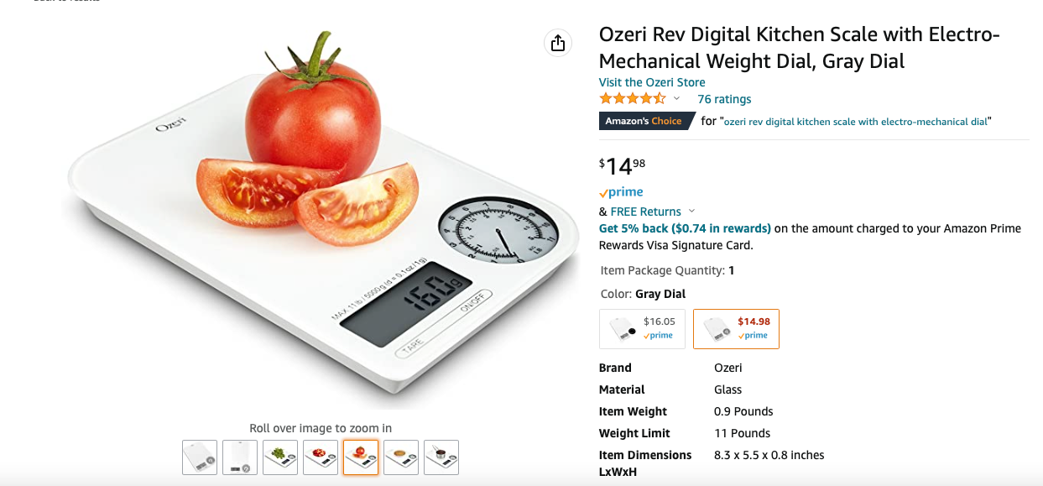Click the Amazon's Choice keyword phrase link
Screen dimensions: 1043x486
coord(856,122)
